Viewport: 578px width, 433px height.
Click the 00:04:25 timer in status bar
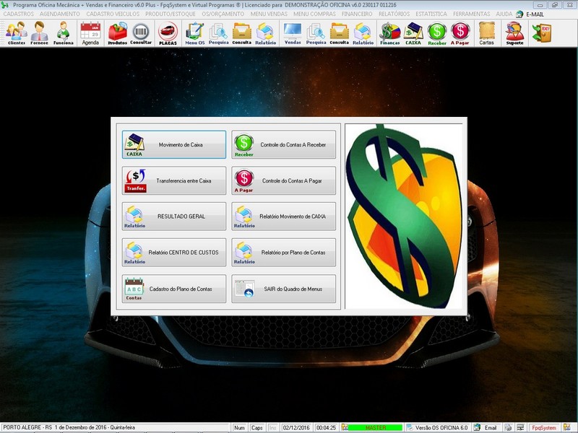tap(327, 428)
